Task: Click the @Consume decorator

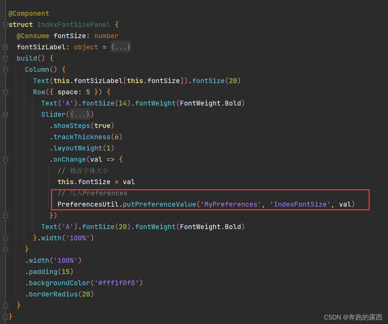Action: 33,36
